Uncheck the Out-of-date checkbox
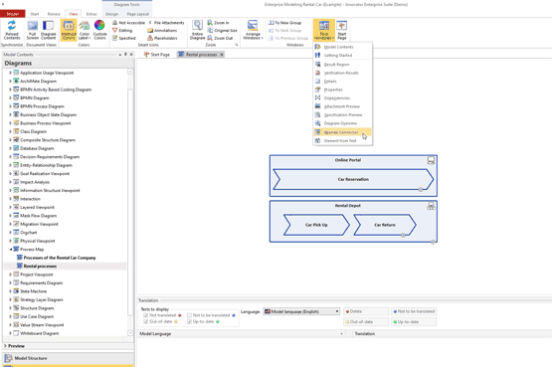 click(146, 321)
